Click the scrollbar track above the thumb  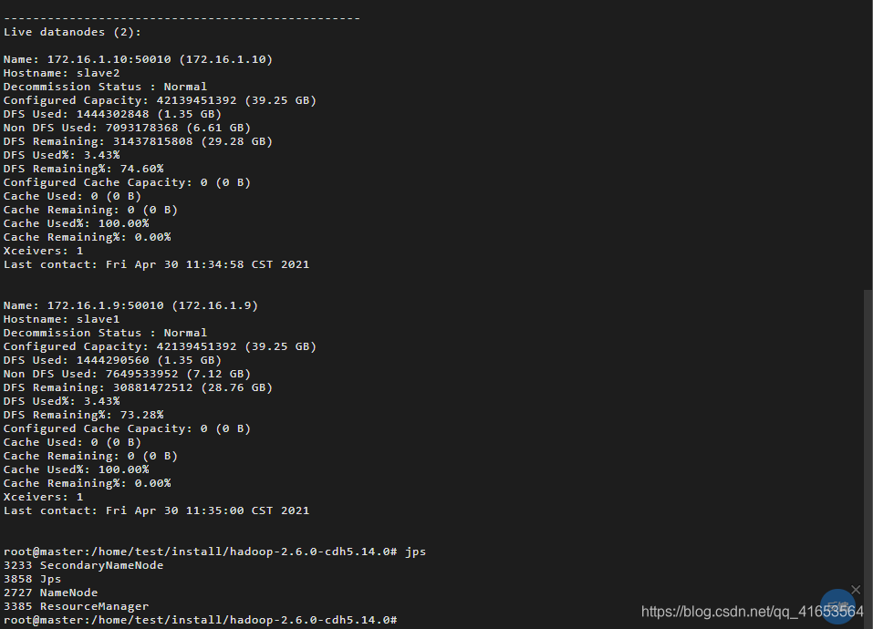coord(868,145)
